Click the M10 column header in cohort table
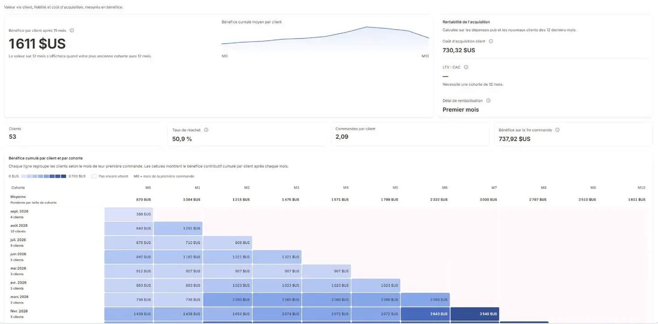The height and width of the screenshot is (324, 658). pos(641,188)
